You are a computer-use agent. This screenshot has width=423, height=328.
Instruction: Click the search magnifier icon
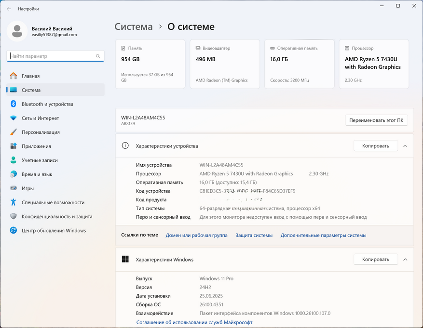coord(98,56)
